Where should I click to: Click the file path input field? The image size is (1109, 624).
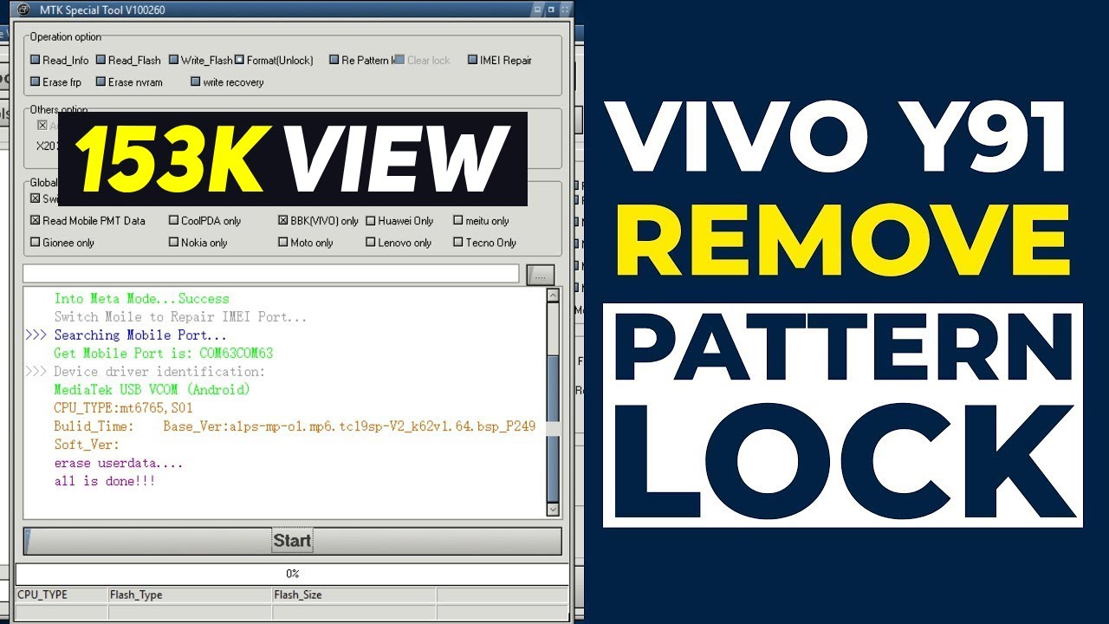pyautogui.click(x=271, y=275)
